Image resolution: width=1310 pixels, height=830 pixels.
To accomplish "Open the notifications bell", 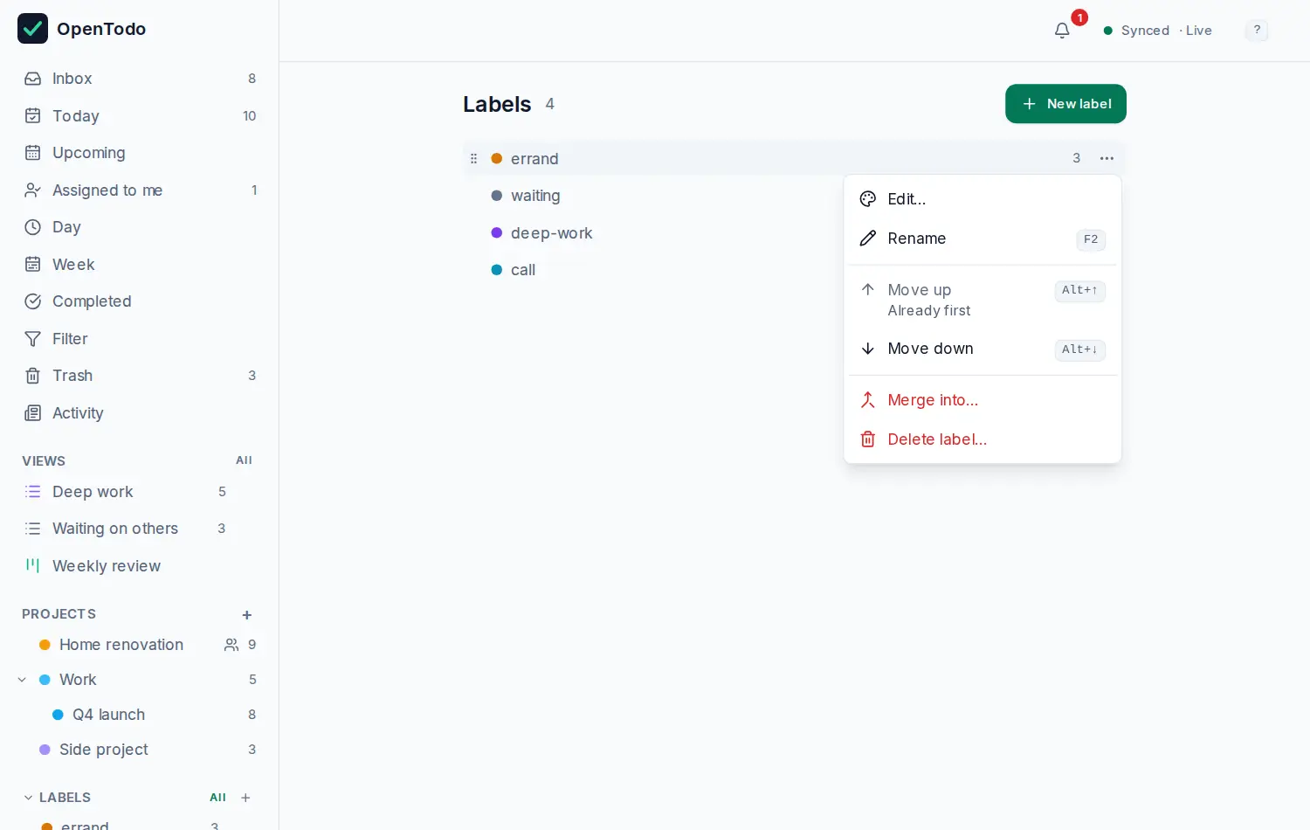I will click(1062, 31).
